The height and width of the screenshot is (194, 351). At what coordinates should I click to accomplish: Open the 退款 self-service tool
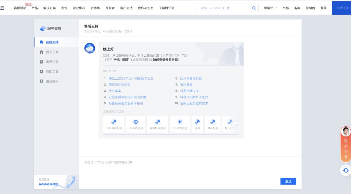[197, 124]
